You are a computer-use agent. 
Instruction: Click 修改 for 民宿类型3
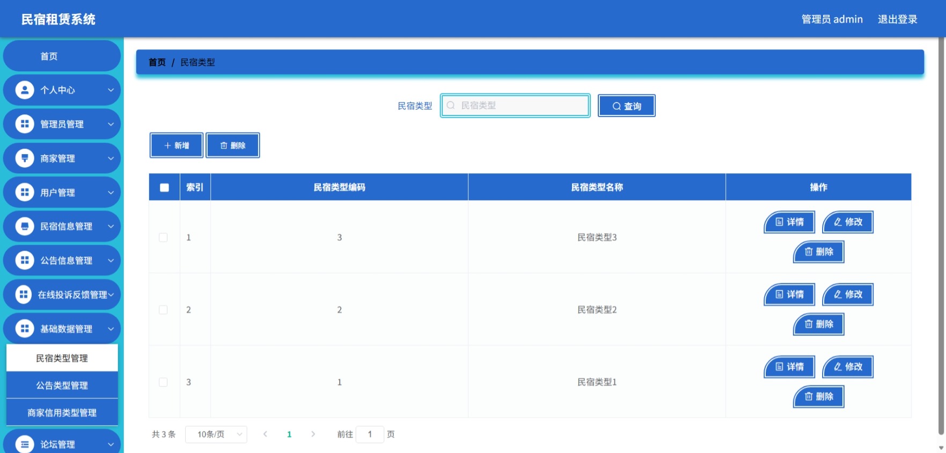(848, 222)
